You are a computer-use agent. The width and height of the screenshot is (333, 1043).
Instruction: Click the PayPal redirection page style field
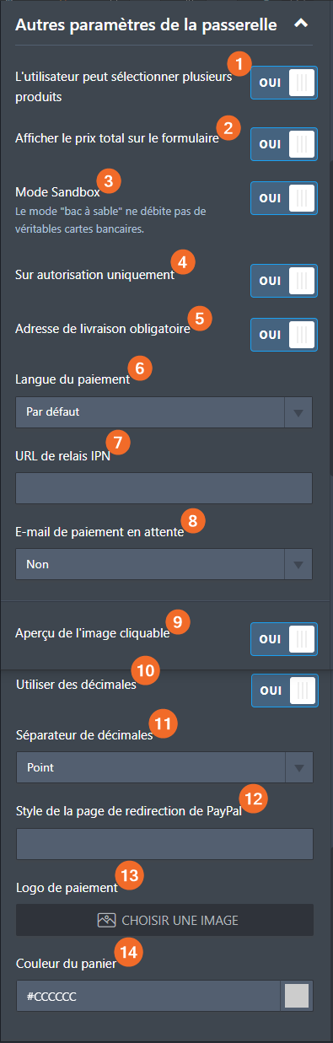pyautogui.click(x=164, y=843)
